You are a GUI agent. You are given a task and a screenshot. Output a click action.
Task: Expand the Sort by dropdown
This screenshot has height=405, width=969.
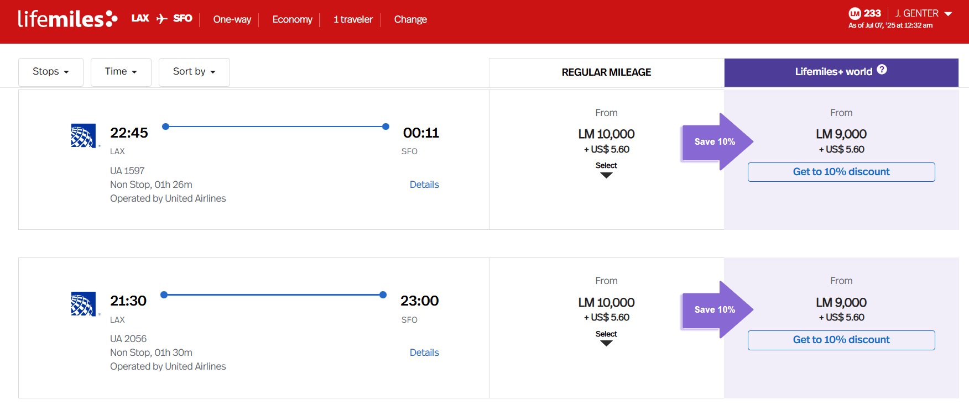tap(194, 72)
